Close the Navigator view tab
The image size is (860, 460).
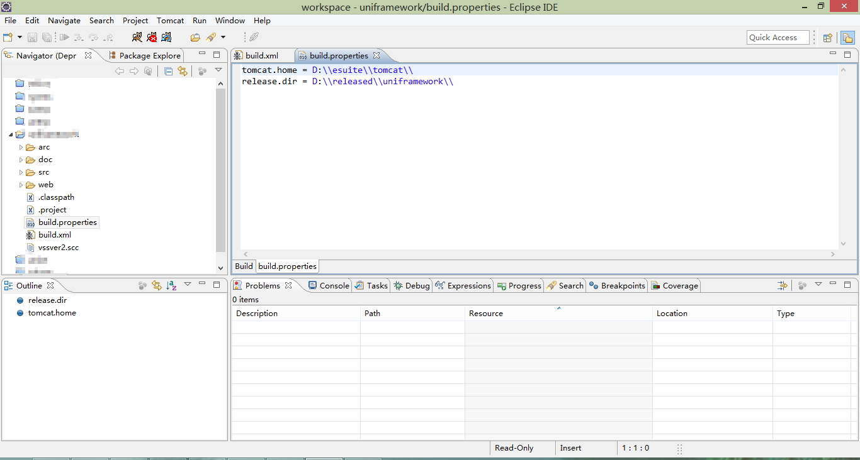pyautogui.click(x=88, y=55)
